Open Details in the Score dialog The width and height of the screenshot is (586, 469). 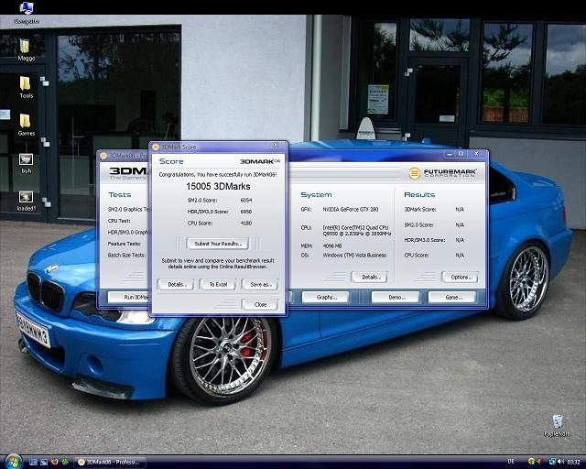pos(175,285)
